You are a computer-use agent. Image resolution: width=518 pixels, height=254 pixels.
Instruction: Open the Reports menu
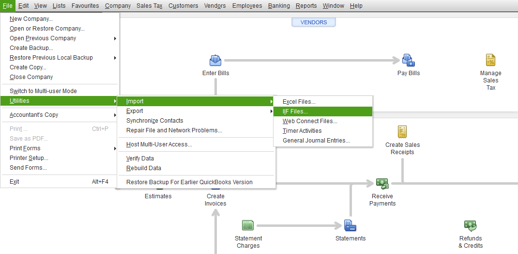pyautogui.click(x=306, y=6)
